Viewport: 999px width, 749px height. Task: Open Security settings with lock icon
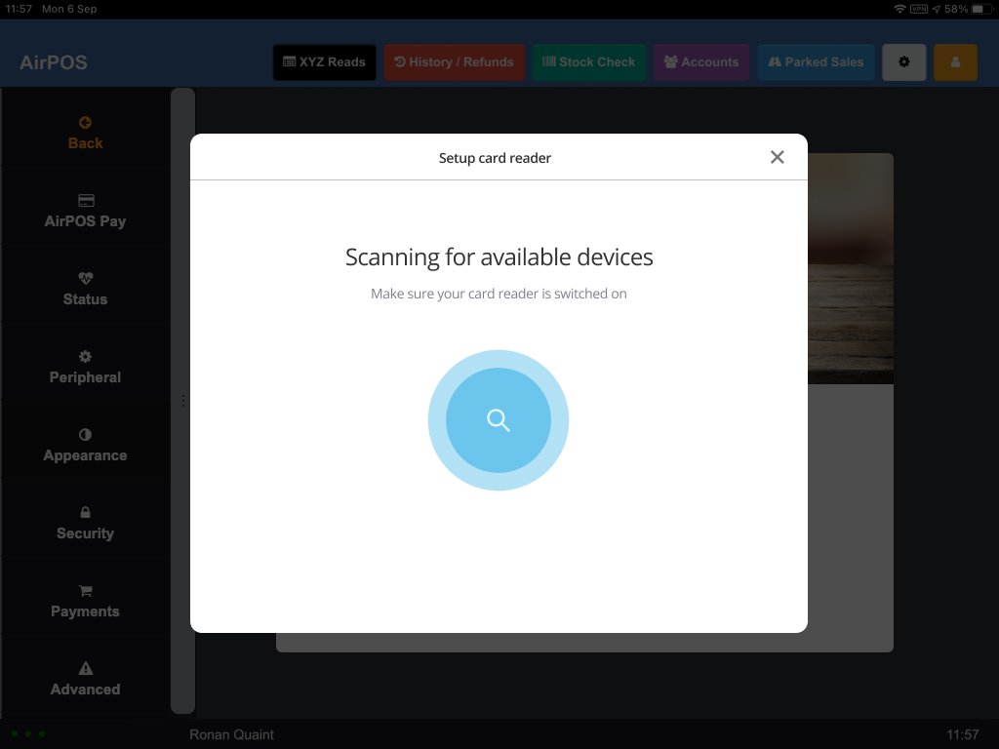pos(85,523)
